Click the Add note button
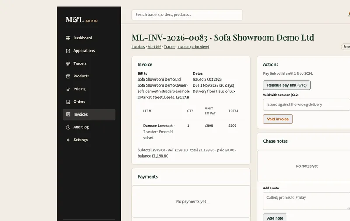 point(275,218)
